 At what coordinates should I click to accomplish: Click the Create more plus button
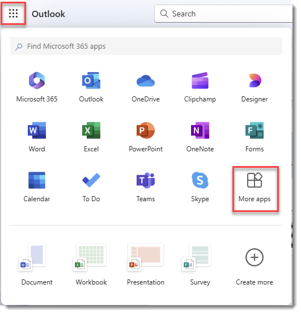tap(255, 257)
